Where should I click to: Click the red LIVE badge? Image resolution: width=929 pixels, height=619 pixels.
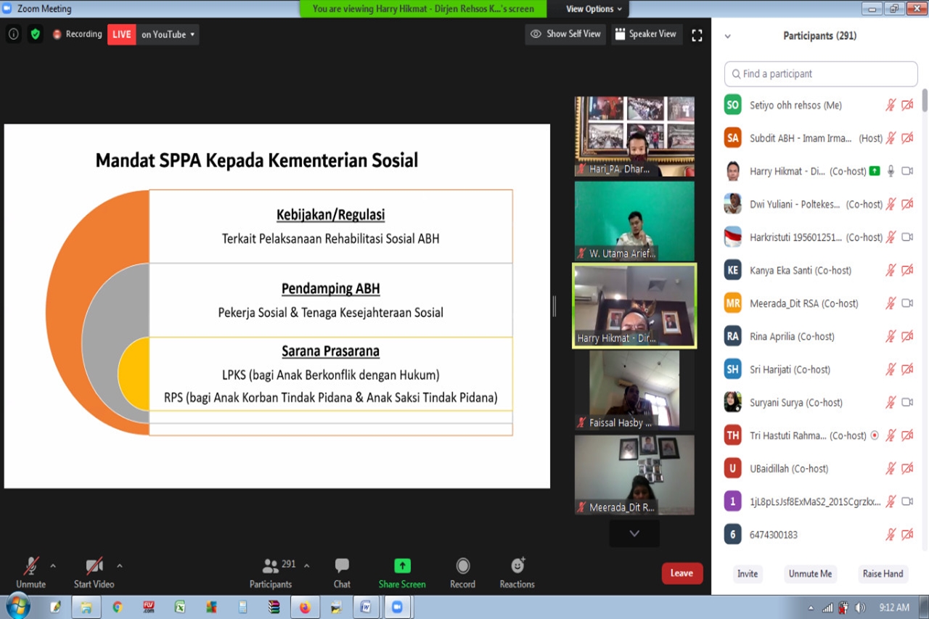click(121, 34)
